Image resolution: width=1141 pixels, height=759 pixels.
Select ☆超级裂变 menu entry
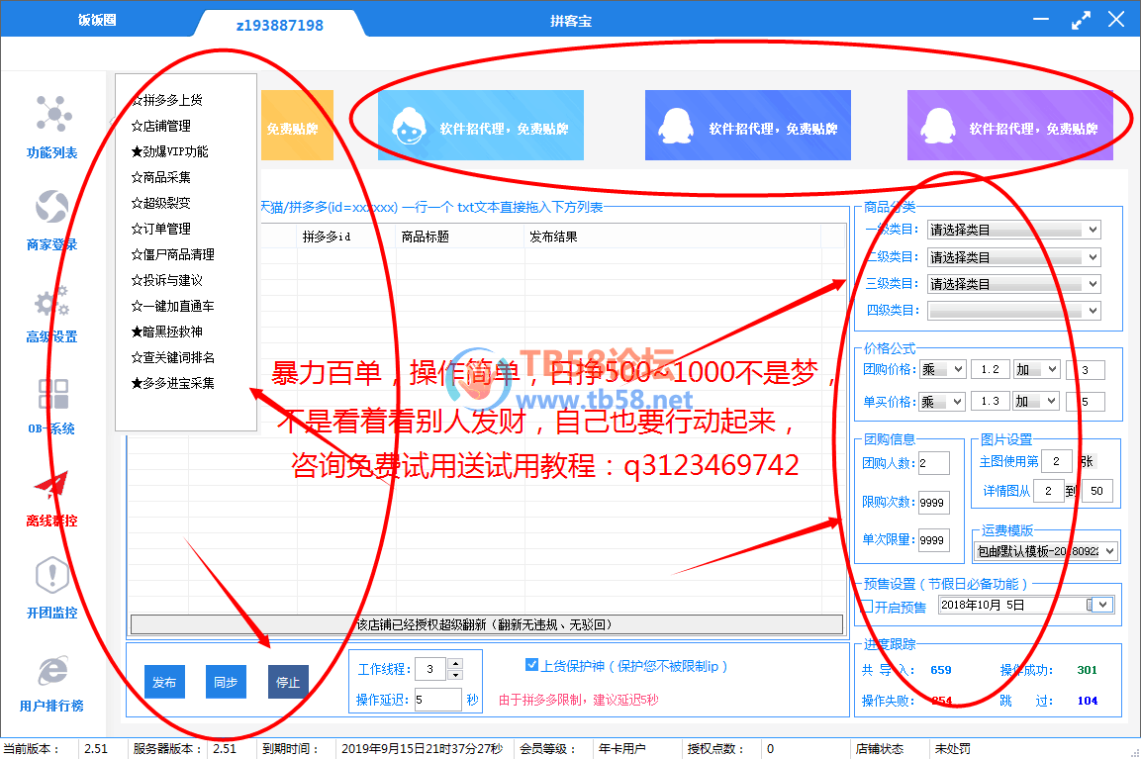[161, 203]
